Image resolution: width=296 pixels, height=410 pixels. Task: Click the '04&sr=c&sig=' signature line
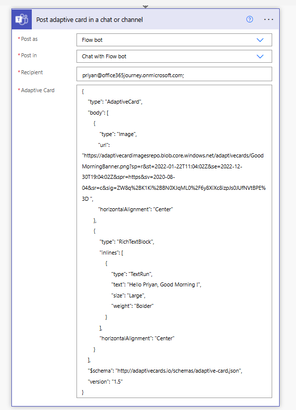173,188
